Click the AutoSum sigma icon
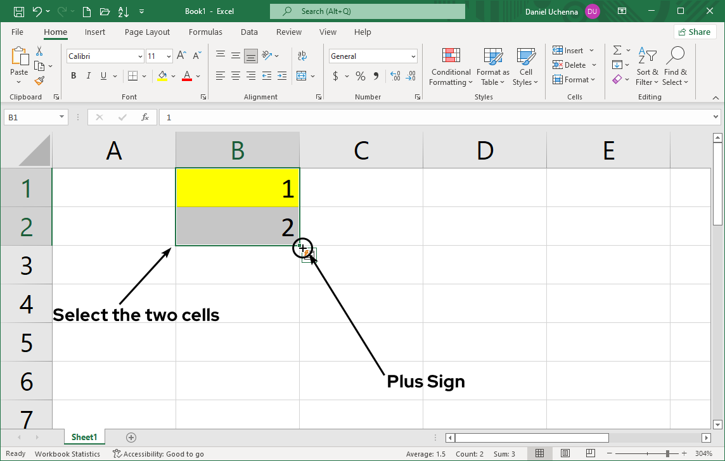 617,50
